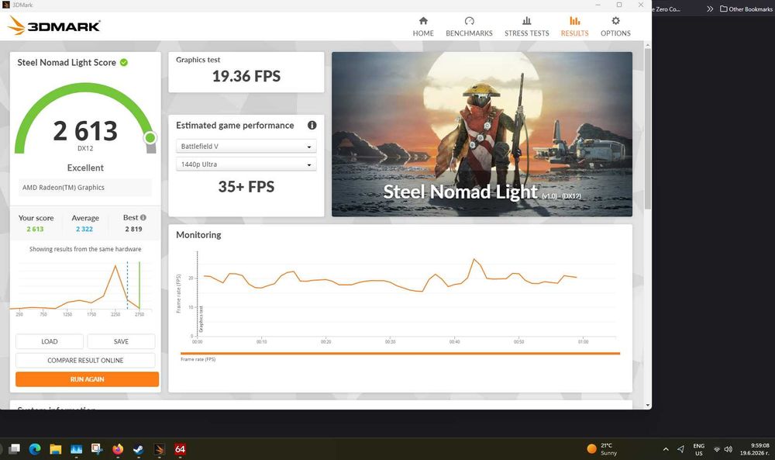Click the green validated checkmark beside score
Image resolution: width=775 pixels, height=460 pixels.
pyautogui.click(x=123, y=62)
